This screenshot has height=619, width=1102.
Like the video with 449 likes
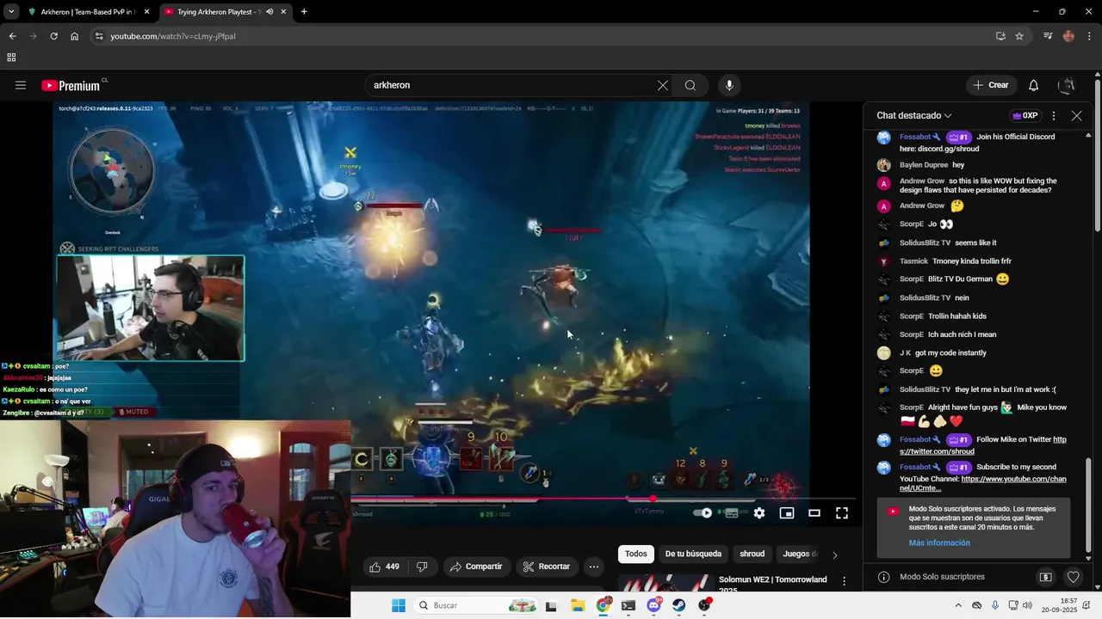point(385,567)
